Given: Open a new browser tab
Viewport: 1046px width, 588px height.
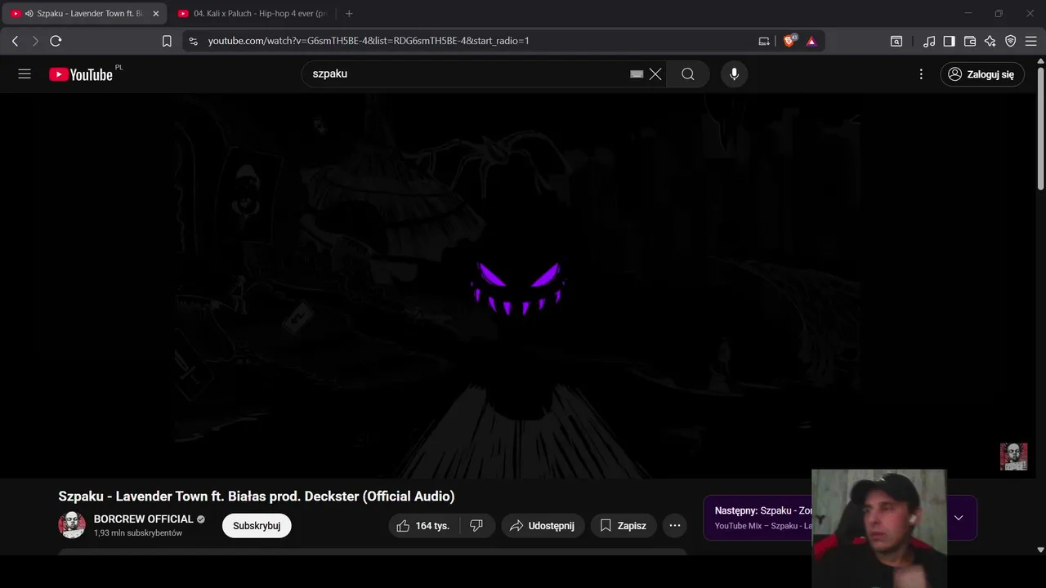Looking at the screenshot, I should tap(349, 14).
